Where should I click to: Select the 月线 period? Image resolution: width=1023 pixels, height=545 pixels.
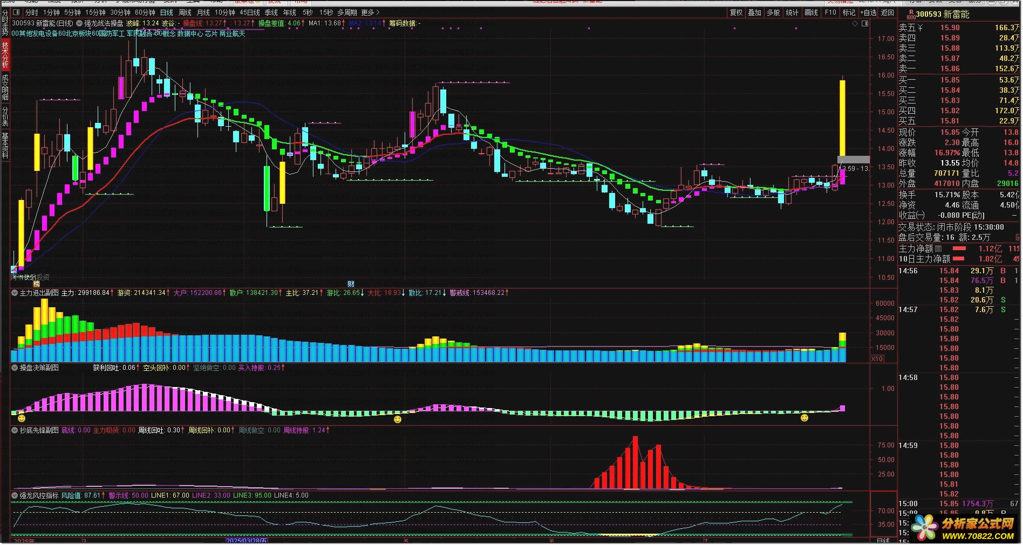pyautogui.click(x=203, y=12)
